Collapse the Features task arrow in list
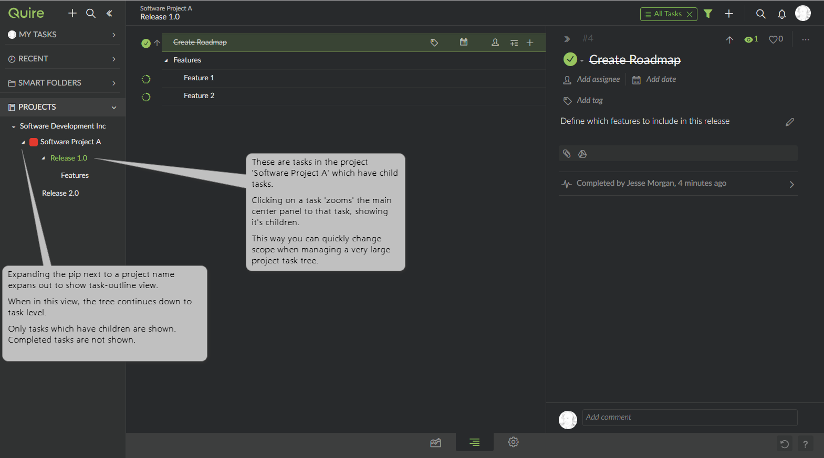824x458 pixels. (166, 60)
